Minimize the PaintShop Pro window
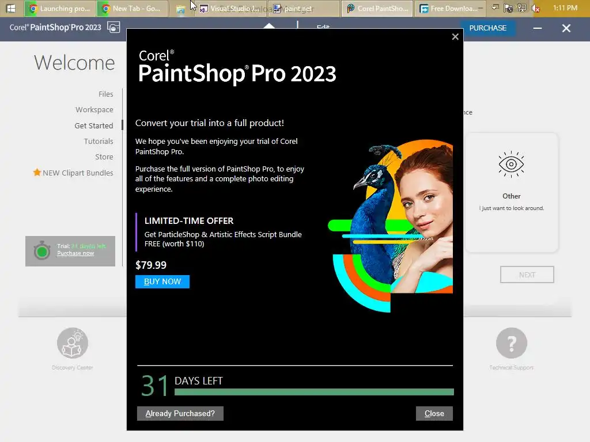 (538, 28)
